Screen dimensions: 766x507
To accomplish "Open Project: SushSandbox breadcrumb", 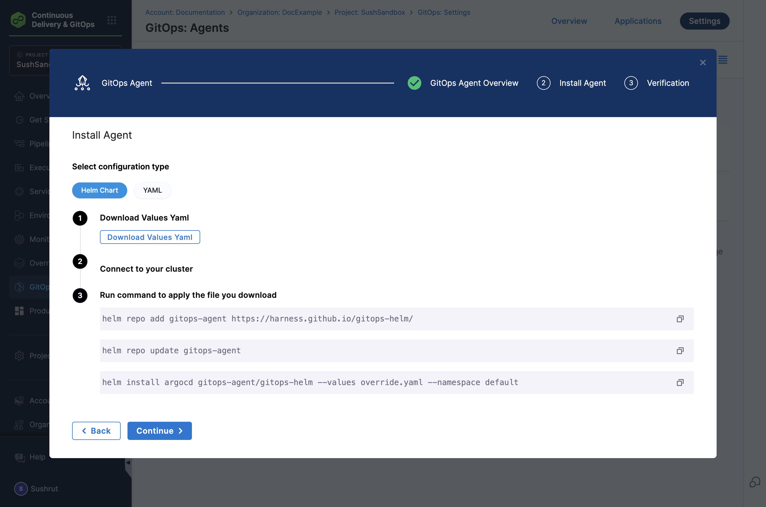I will coord(370,12).
